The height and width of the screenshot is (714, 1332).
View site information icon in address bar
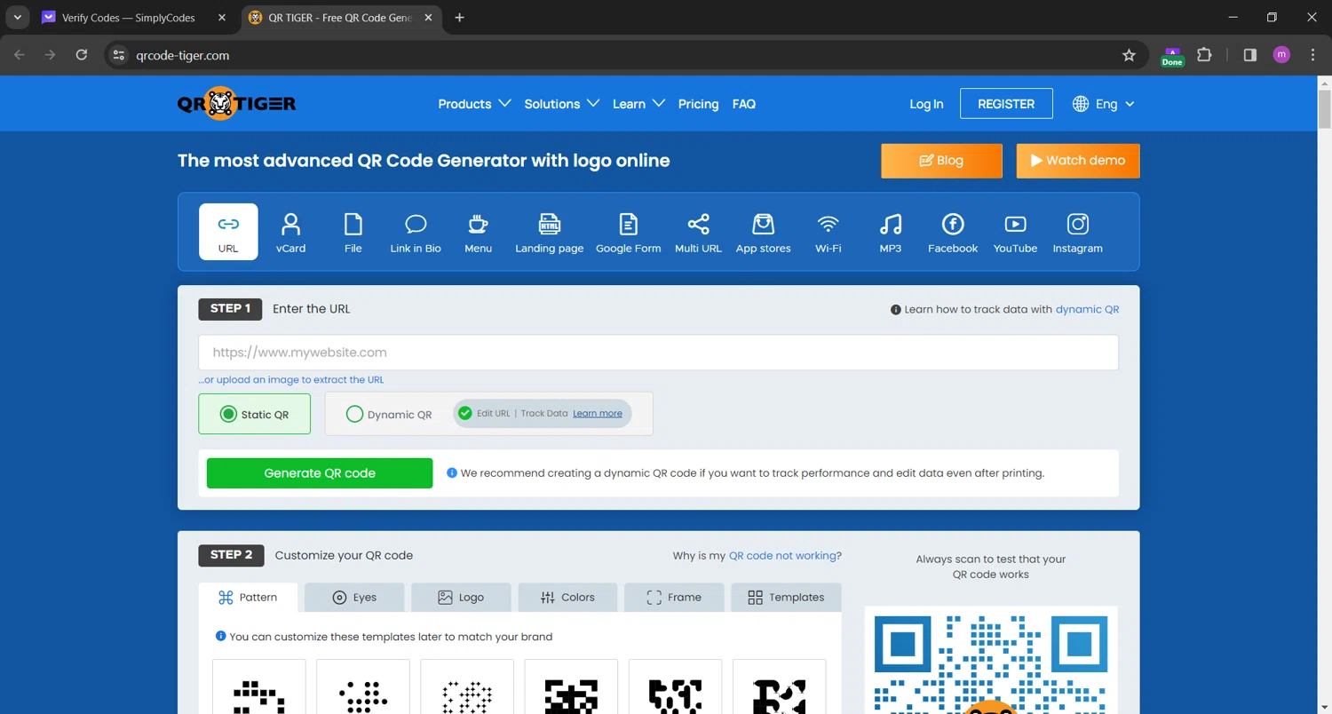[x=118, y=55]
